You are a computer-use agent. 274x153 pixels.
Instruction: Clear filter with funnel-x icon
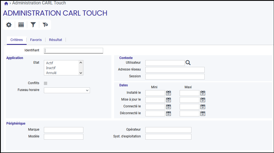(x=45, y=25)
